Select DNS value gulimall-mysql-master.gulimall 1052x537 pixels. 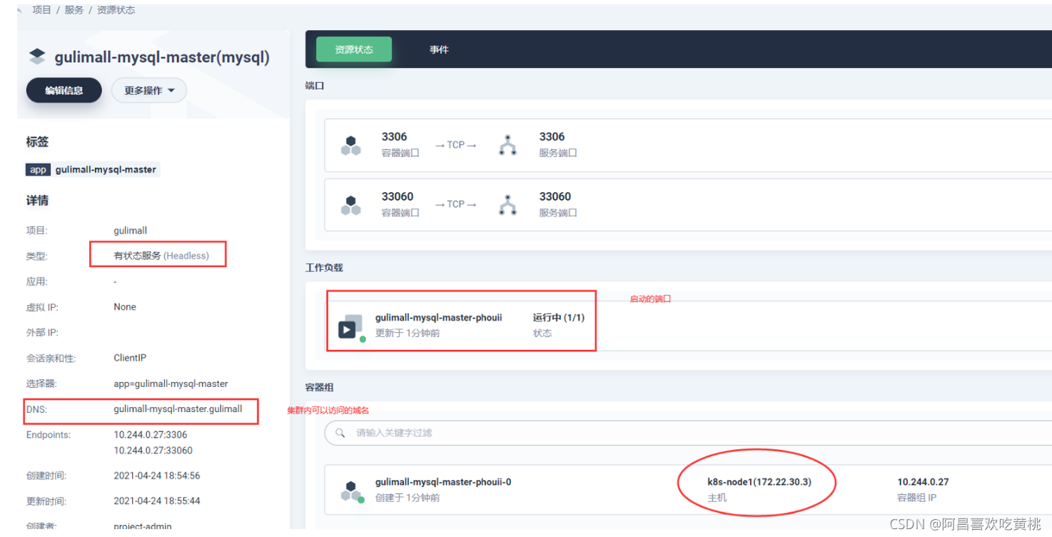178,409
